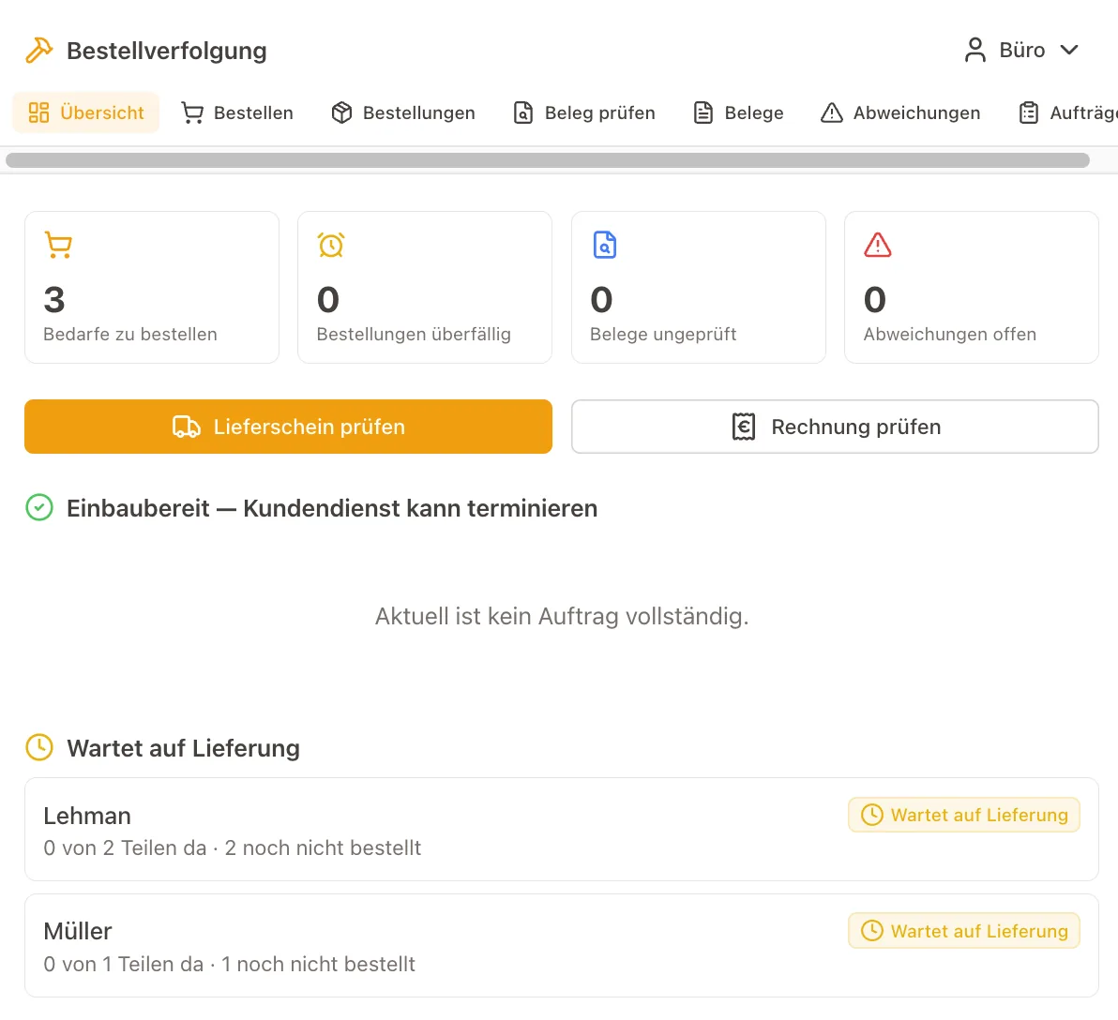Open the 'Bedarfe zu bestellen' card text
The image size is (1118, 1020).
coord(130,335)
